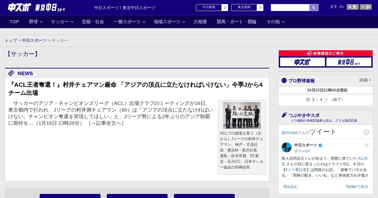
Task: Click the NEWS section newspaper icon
Action: tap(11, 73)
